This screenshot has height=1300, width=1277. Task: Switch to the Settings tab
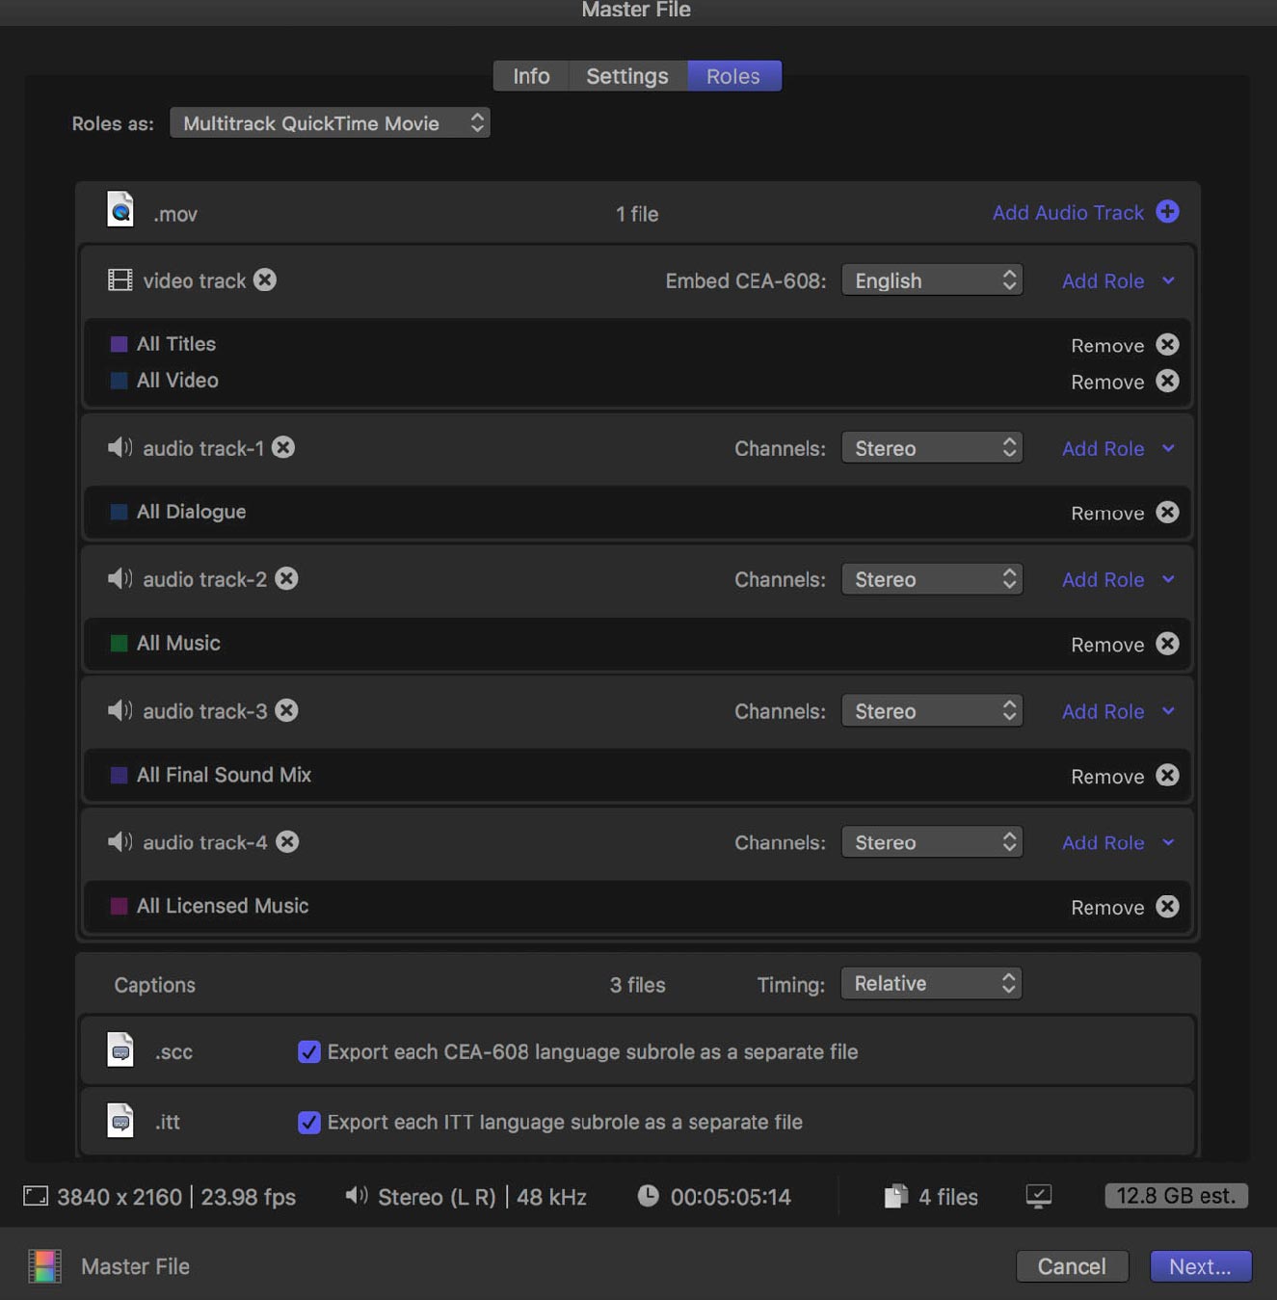coord(627,75)
